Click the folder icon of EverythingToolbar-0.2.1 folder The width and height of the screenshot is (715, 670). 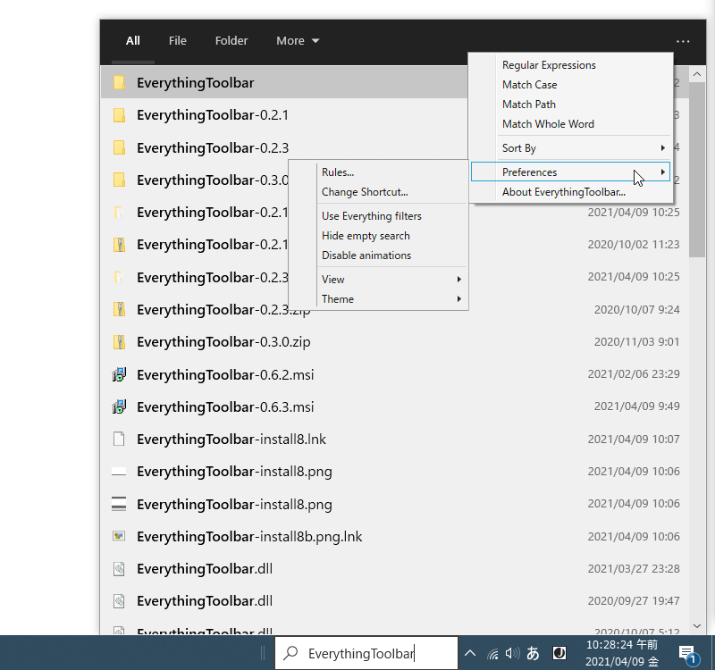click(119, 115)
